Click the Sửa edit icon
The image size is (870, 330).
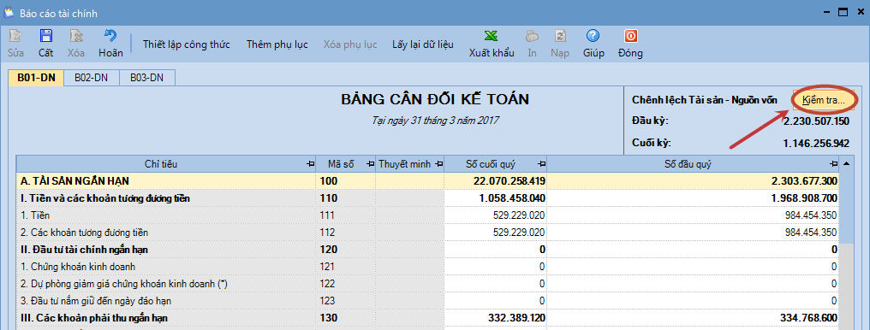click(x=15, y=37)
